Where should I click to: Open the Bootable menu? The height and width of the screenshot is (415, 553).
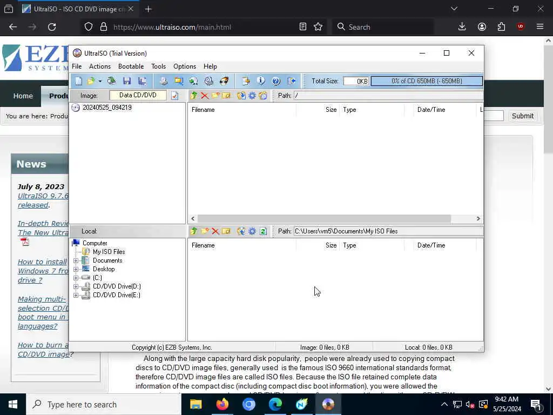tap(131, 66)
